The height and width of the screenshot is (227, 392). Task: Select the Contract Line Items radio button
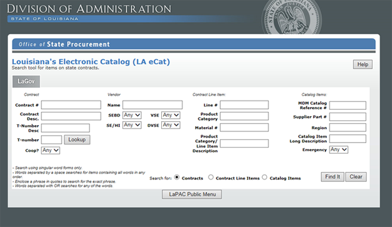(211, 177)
